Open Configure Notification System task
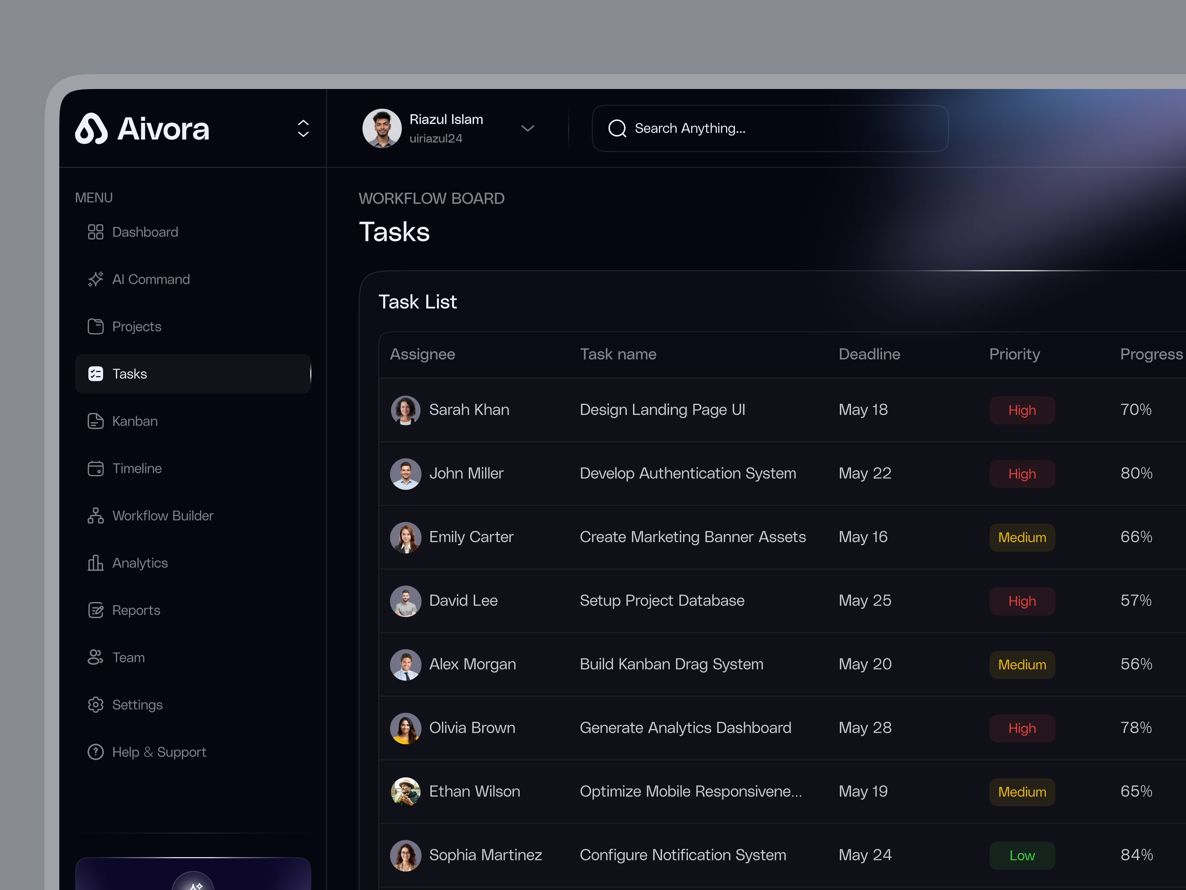This screenshot has width=1186, height=890. pos(683,855)
